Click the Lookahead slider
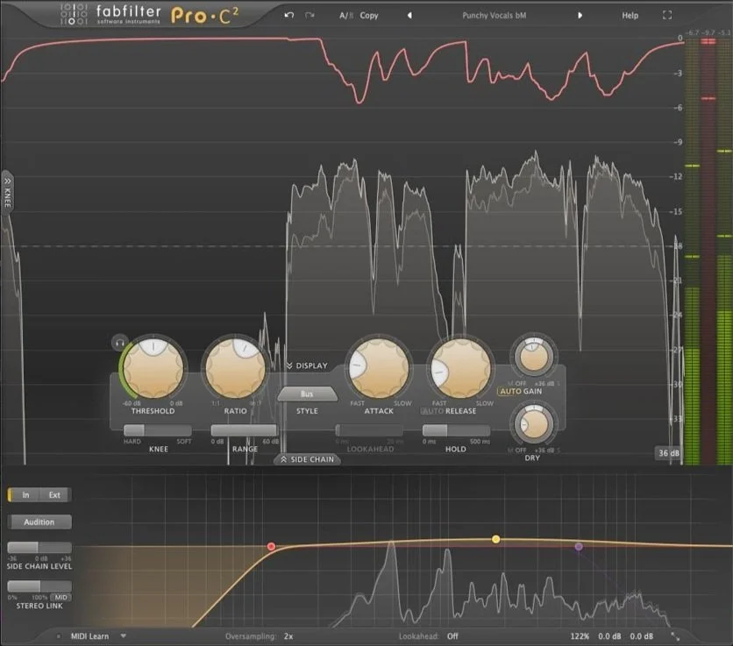Viewport: 733px width, 646px height. pyautogui.click(x=369, y=430)
